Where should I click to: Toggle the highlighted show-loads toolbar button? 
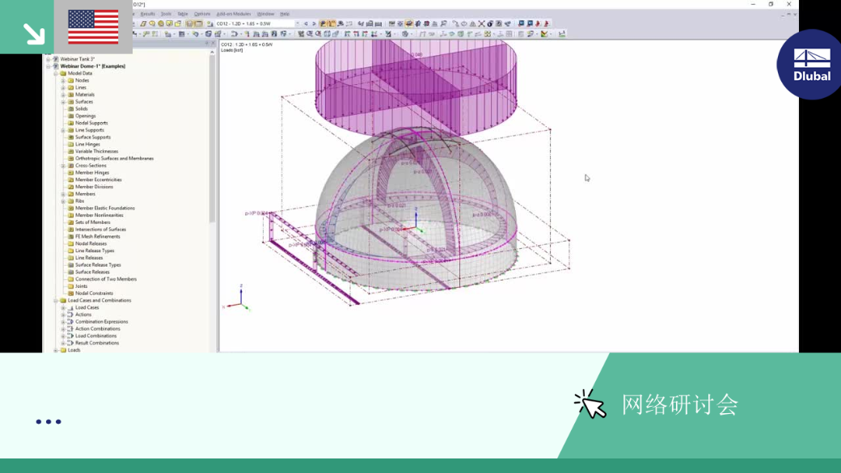[323, 23]
